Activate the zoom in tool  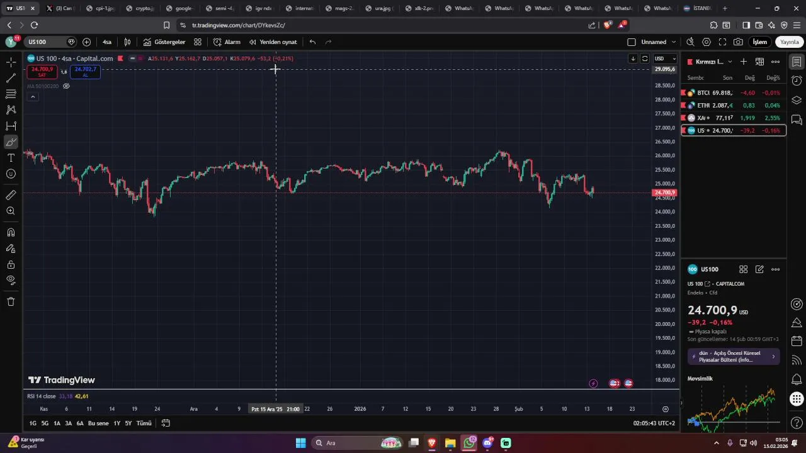[11, 211]
